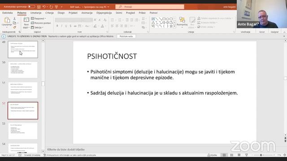This screenshot has height=161, width=287.
Task: Click the Razmještaj arrange icon
Action: [182, 20]
